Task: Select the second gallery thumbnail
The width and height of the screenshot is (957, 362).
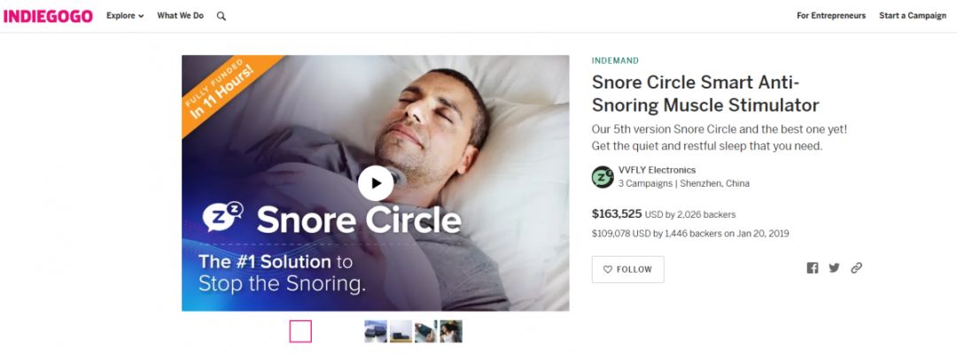Action: pyautogui.click(x=401, y=331)
